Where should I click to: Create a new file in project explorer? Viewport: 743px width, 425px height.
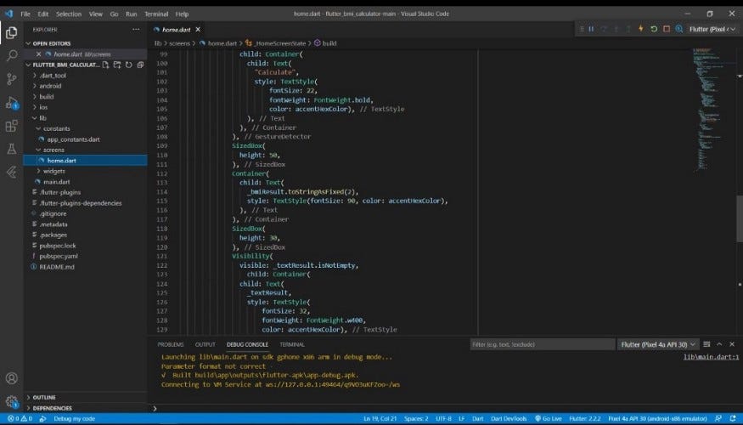coord(105,65)
